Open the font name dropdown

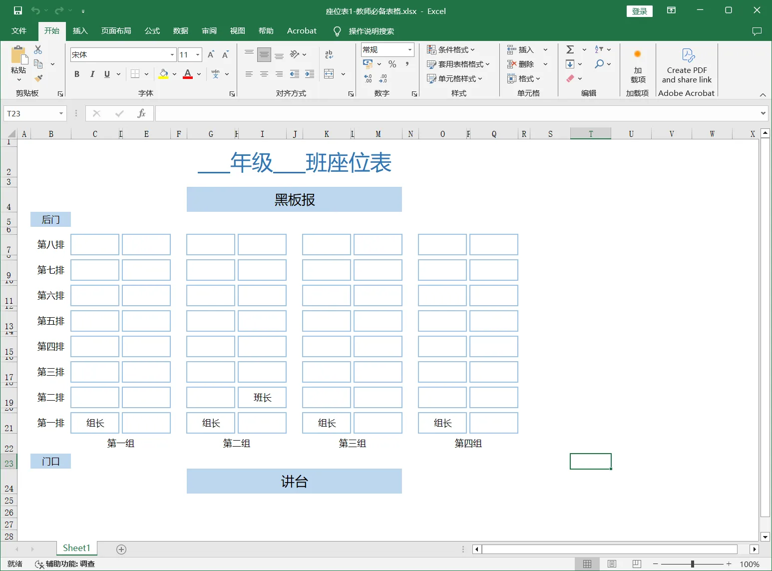(x=172, y=54)
